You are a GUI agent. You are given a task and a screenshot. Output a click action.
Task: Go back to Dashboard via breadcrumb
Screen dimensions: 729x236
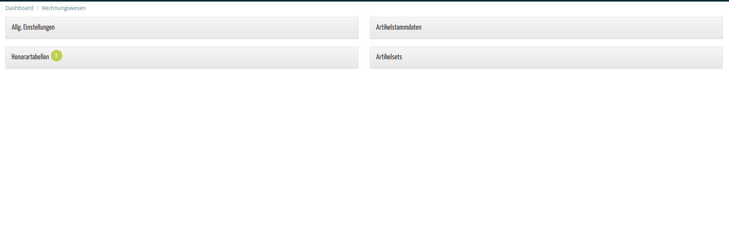tap(19, 8)
